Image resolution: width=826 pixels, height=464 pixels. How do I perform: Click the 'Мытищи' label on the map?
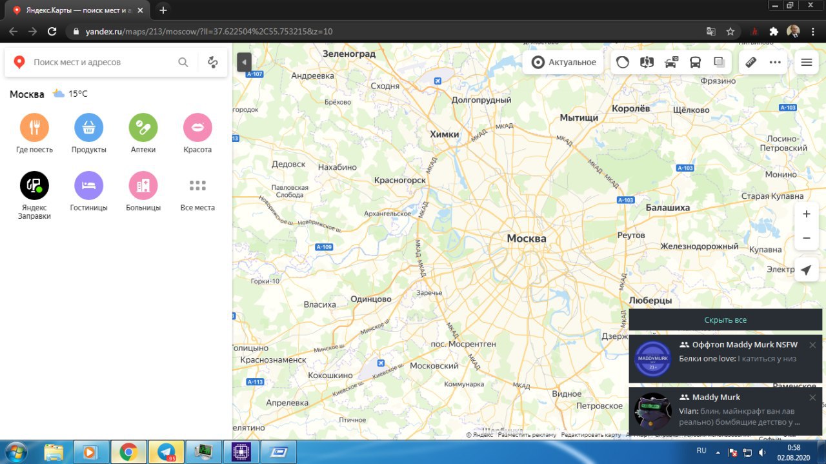(x=579, y=117)
